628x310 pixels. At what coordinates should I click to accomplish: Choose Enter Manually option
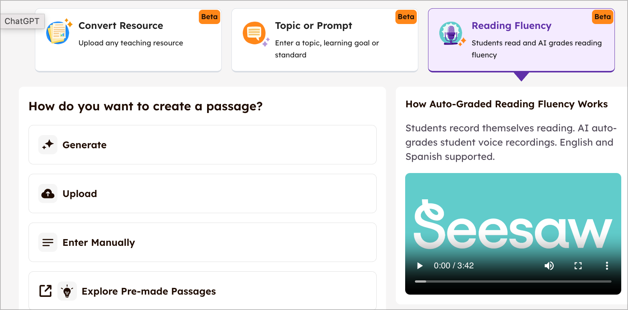pos(203,242)
